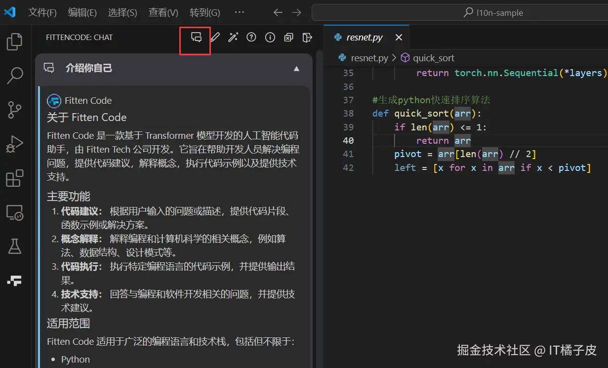
Task: Click the '主要功能' heading
Action: (69, 196)
